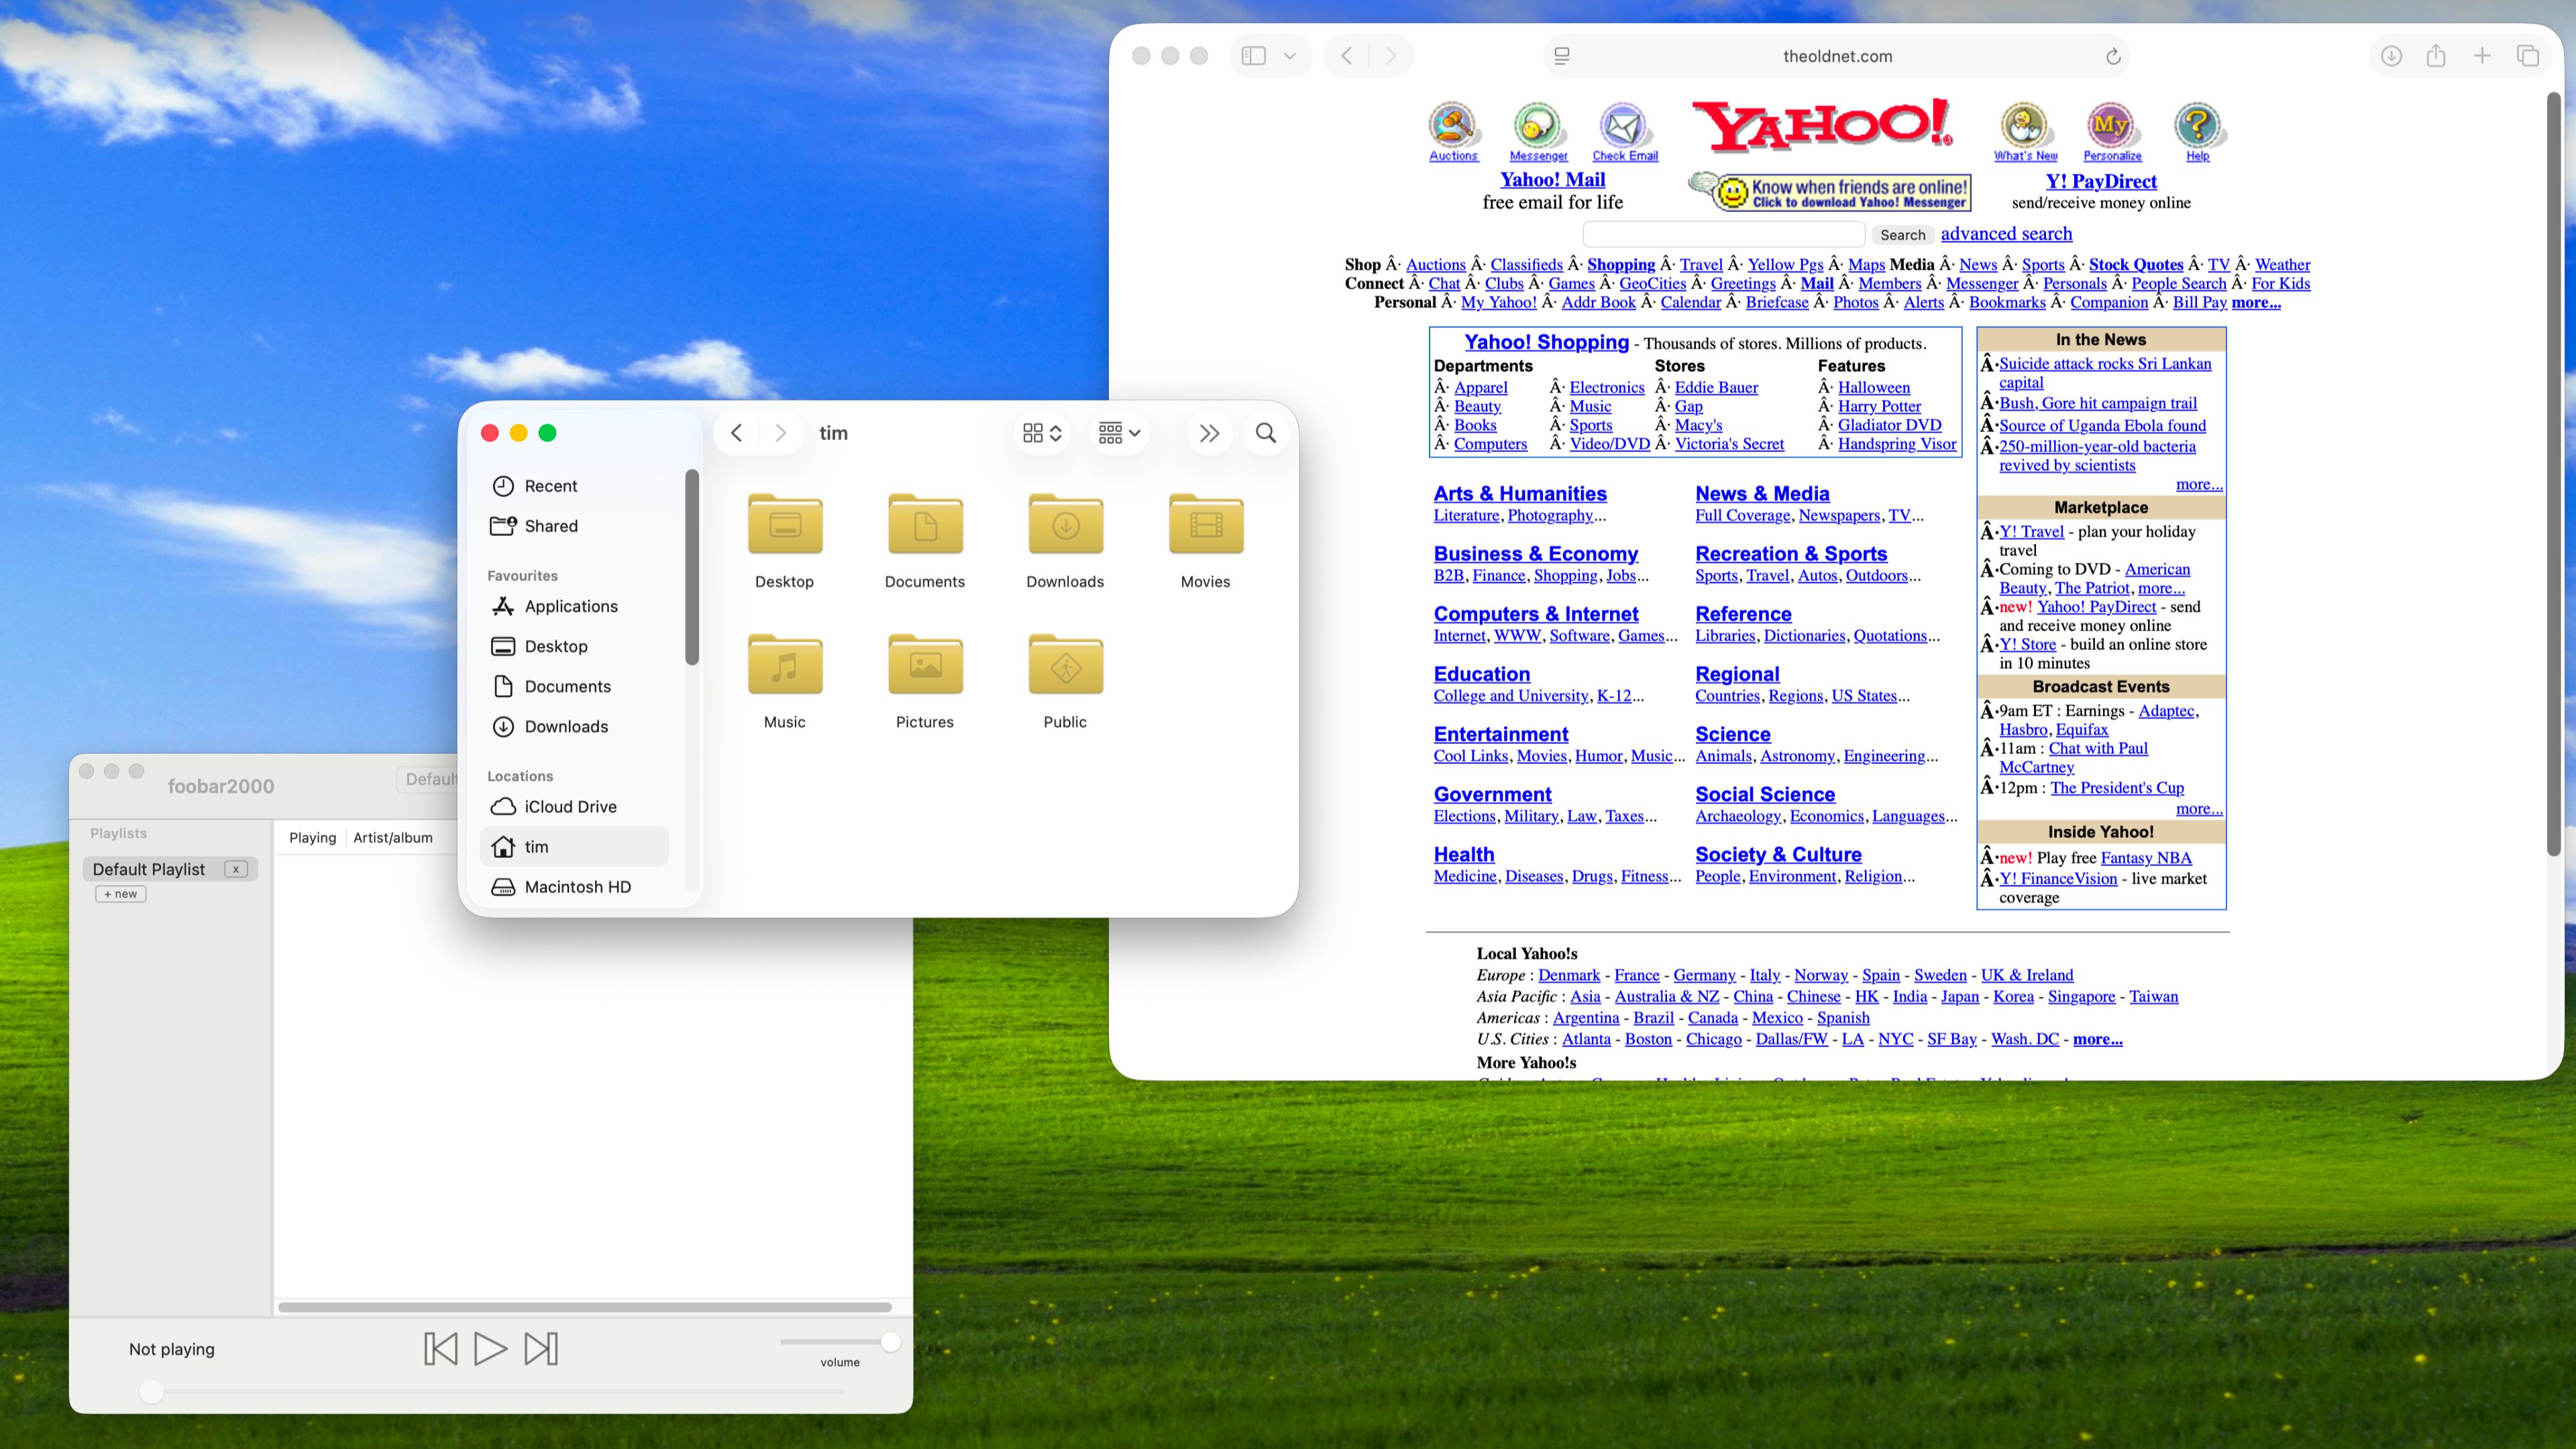Open the Downloads folder icon
The height and width of the screenshot is (1449, 2576).
click(1065, 524)
